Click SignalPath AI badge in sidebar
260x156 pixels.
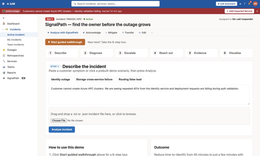pyautogui.click(x=23, y=78)
